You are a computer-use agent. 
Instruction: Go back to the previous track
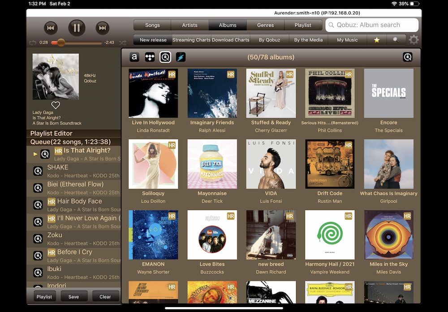51,28
